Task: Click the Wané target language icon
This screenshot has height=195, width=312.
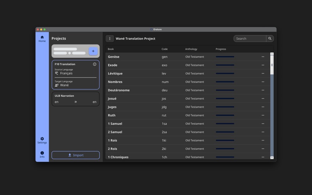Action: pyautogui.click(x=57, y=85)
